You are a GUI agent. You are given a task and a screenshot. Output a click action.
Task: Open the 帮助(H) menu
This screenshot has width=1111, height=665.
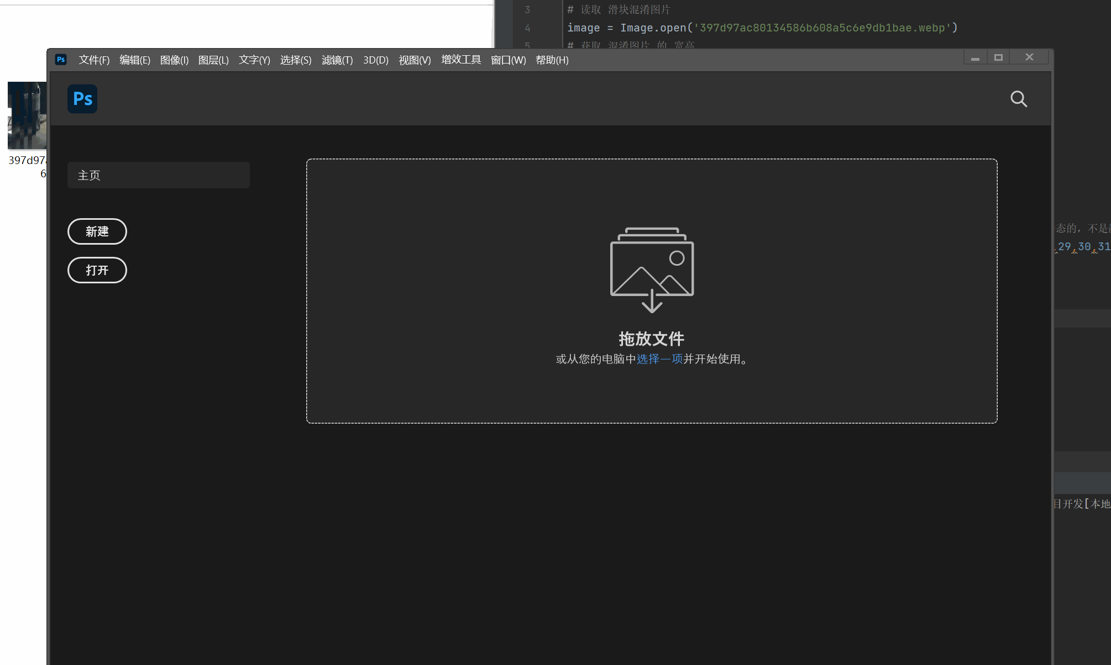[552, 60]
